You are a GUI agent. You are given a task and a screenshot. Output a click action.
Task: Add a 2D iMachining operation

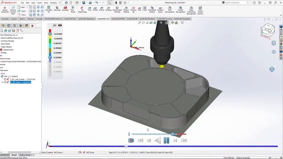[82, 9]
